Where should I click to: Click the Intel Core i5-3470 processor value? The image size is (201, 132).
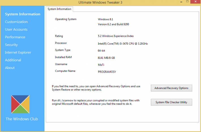[x=123, y=44]
